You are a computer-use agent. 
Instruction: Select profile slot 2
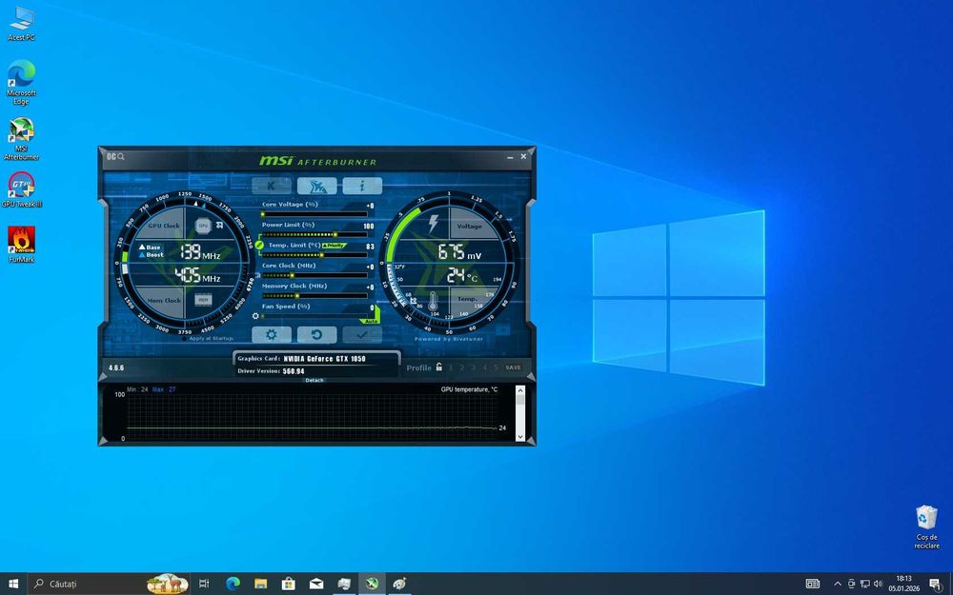(462, 367)
